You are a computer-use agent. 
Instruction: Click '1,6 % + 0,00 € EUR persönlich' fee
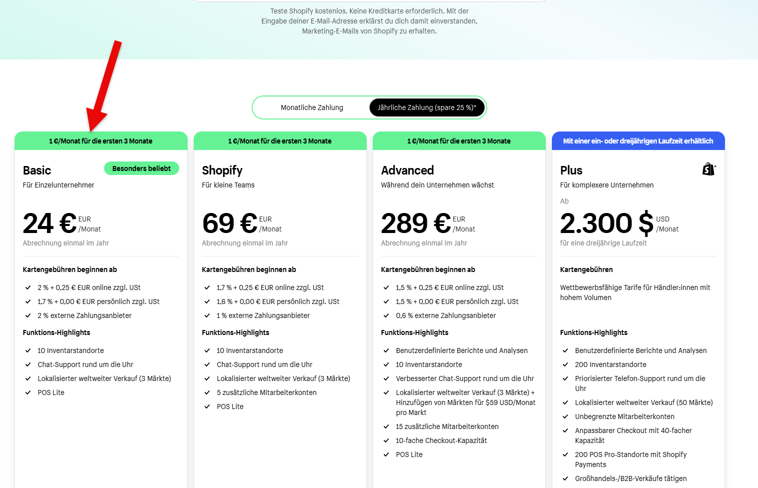tap(278, 301)
